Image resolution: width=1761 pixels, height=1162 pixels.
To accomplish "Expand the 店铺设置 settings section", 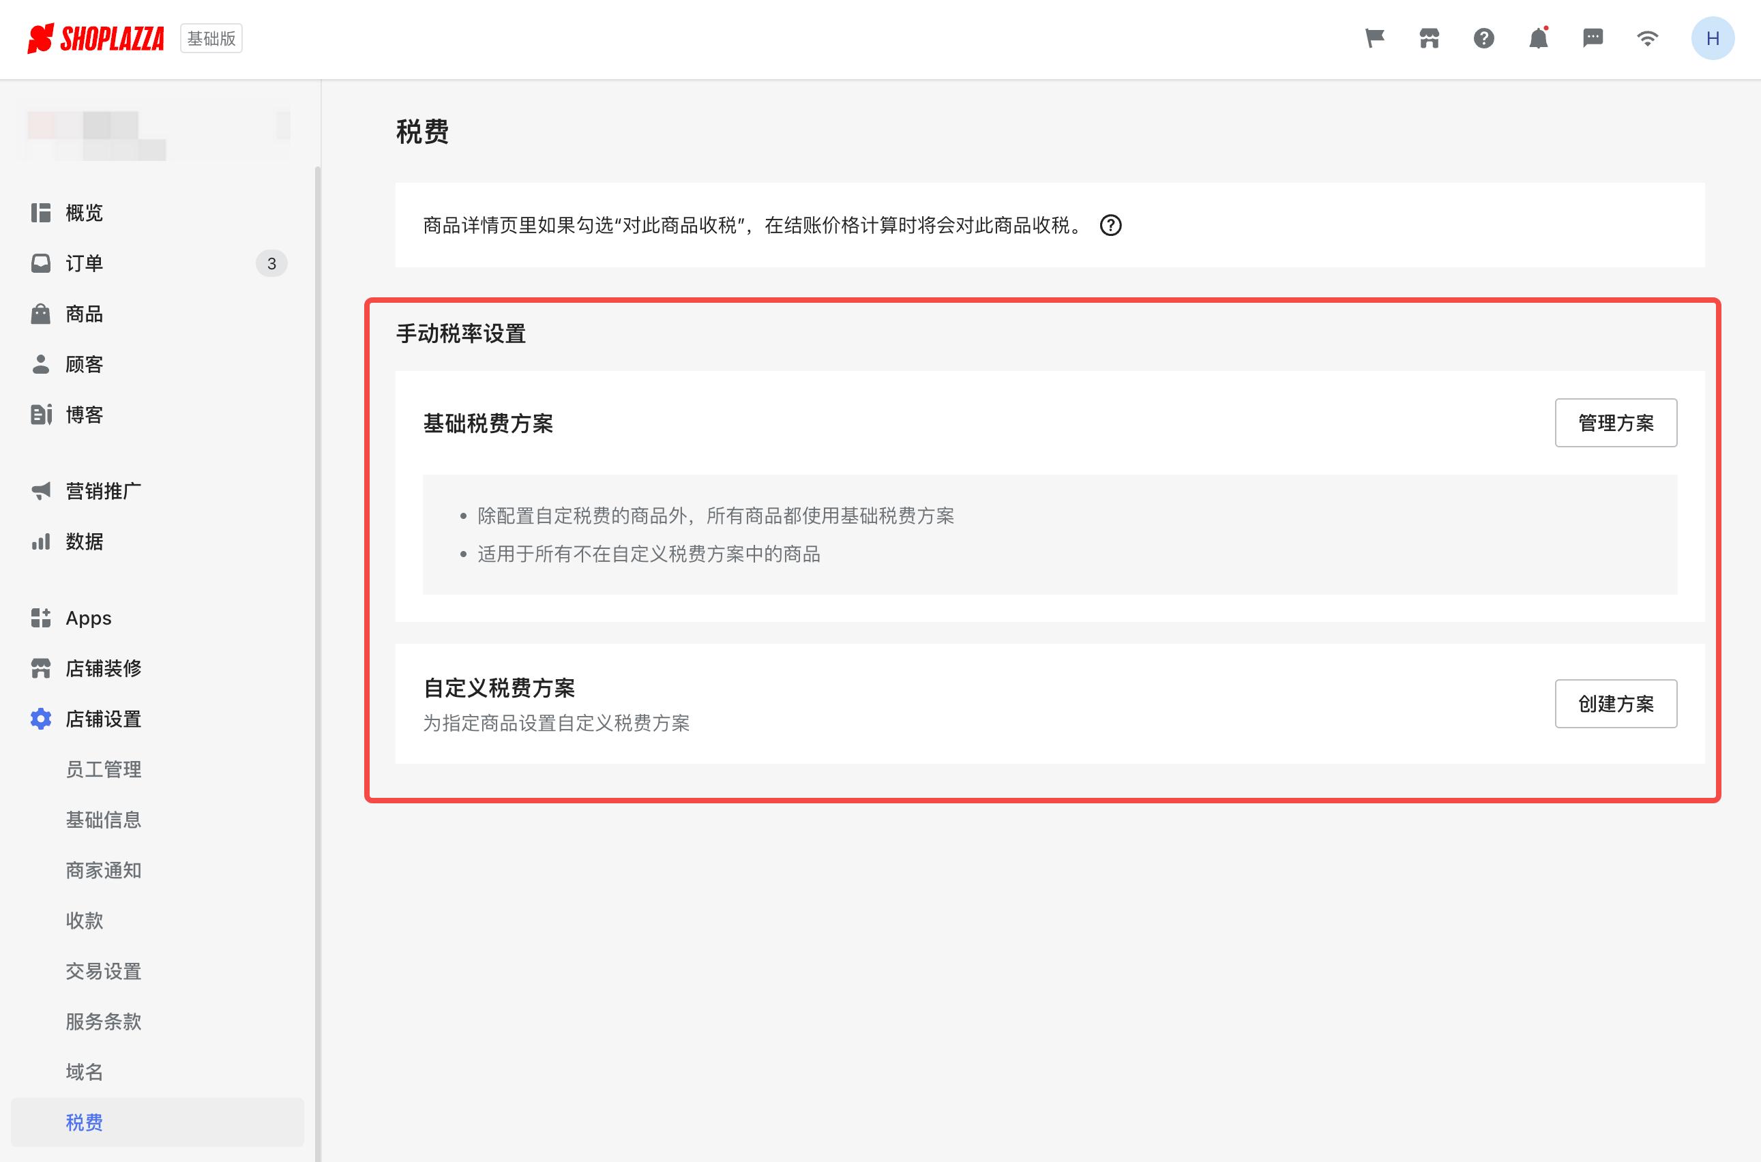I will click(x=102, y=719).
